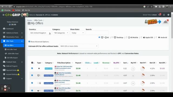Open browser extensions puzzle icon
Viewport: 173px width, 97px height.
(x=156, y=6)
